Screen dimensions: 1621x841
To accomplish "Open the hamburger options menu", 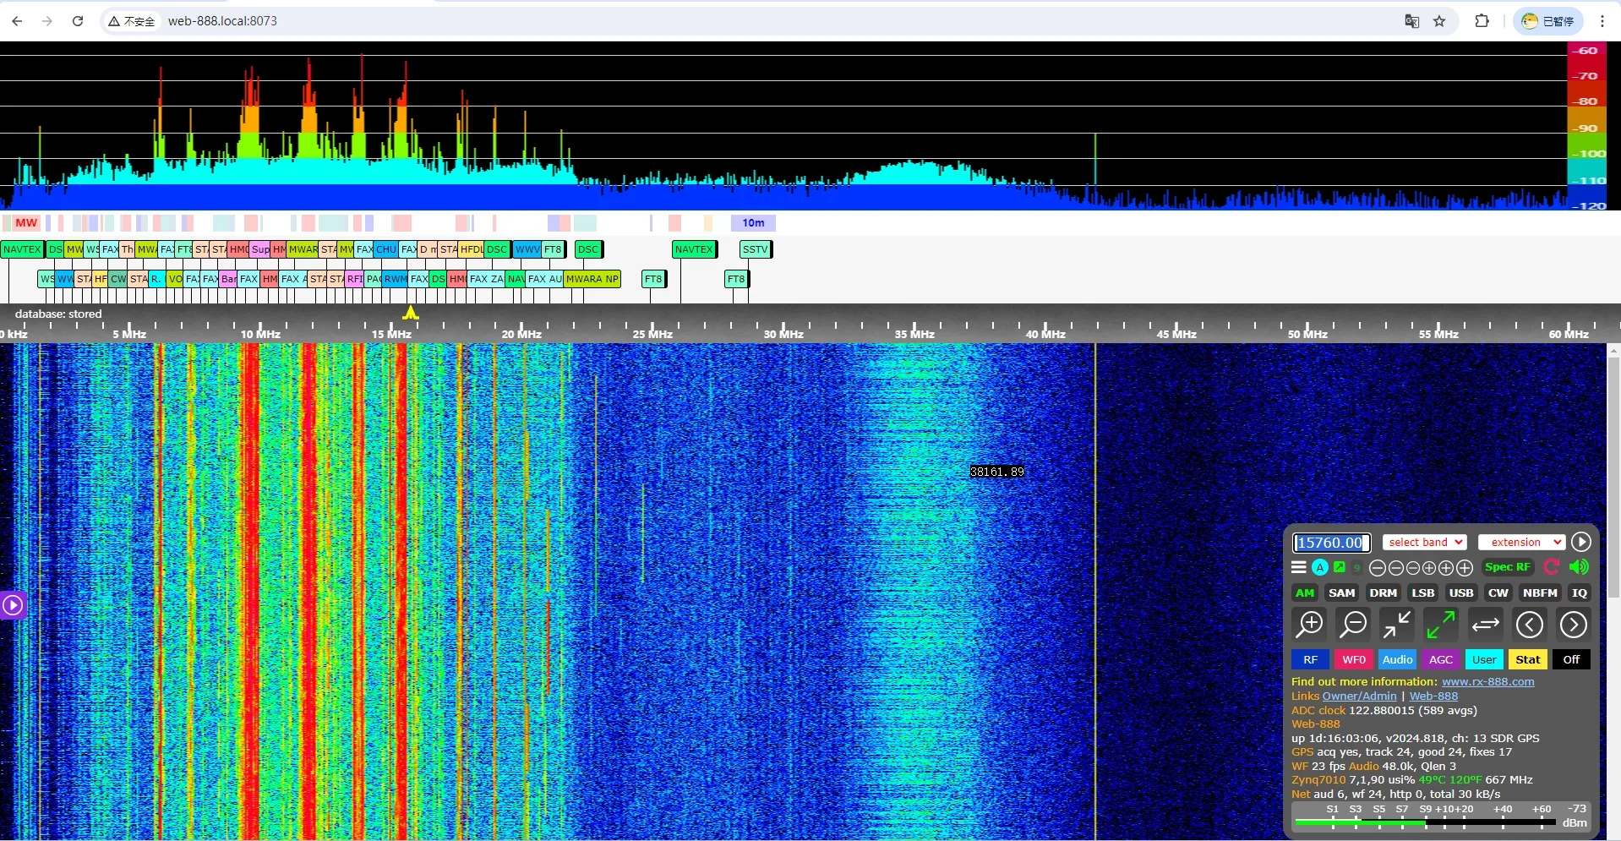I will click(1299, 567).
